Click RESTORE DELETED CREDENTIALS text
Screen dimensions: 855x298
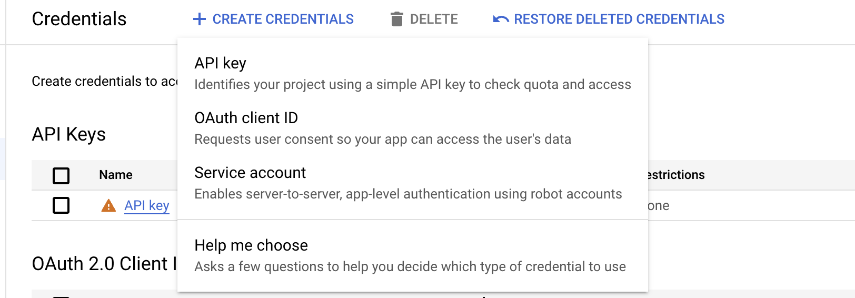pyautogui.click(x=619, y=19)
